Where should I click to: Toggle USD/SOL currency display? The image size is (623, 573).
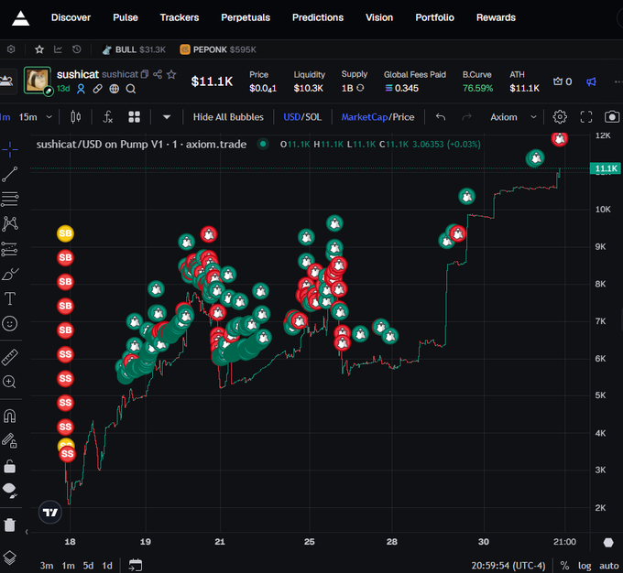click(302, 117)
